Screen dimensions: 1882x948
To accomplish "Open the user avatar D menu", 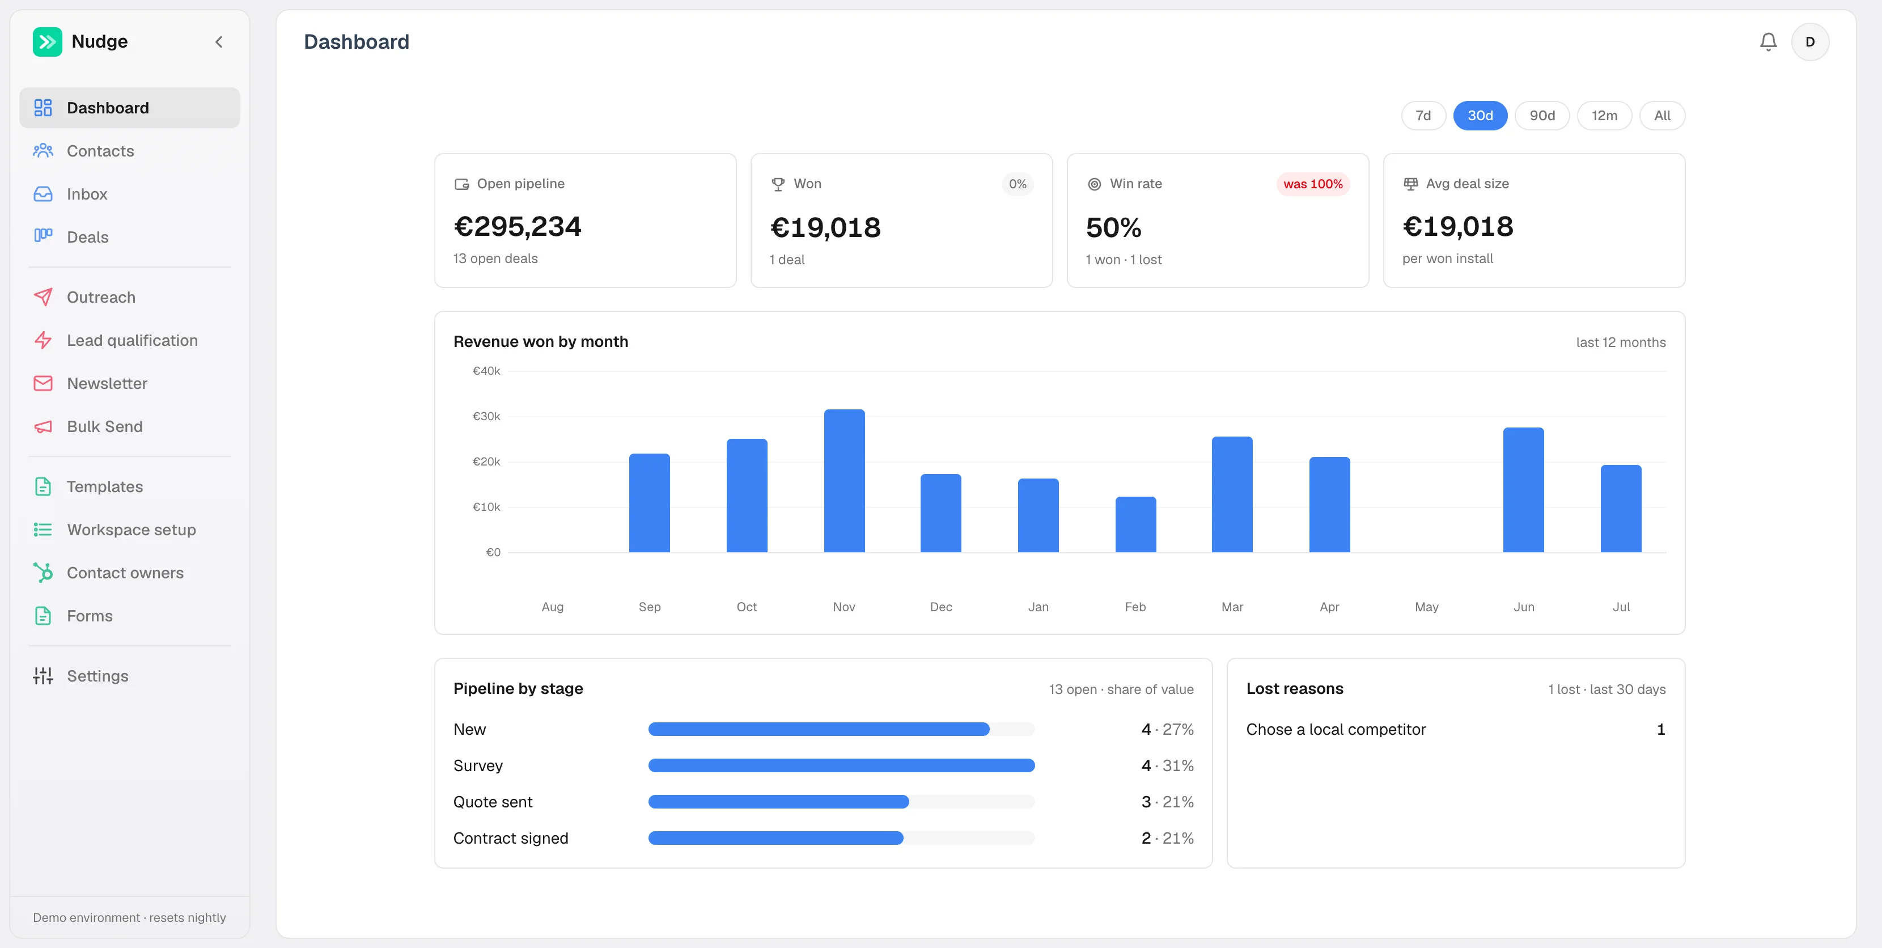I will [1809, 41].
